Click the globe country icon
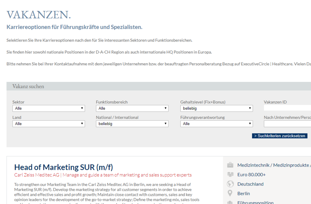 [230, 184]
